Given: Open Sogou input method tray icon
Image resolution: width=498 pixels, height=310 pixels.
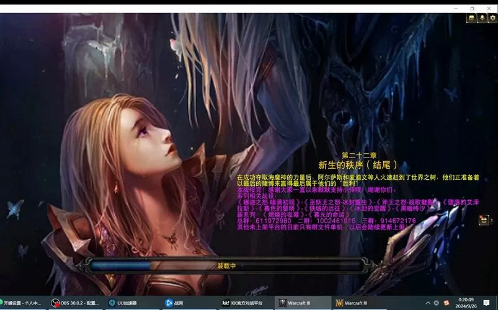Looking at the screenshot, I should (447, 303).
